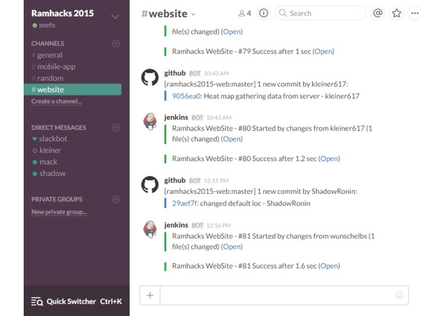The height and width of the screenshot is (316, 445).
Task: Create private group via plus icon
Action: tap(115, 199)
